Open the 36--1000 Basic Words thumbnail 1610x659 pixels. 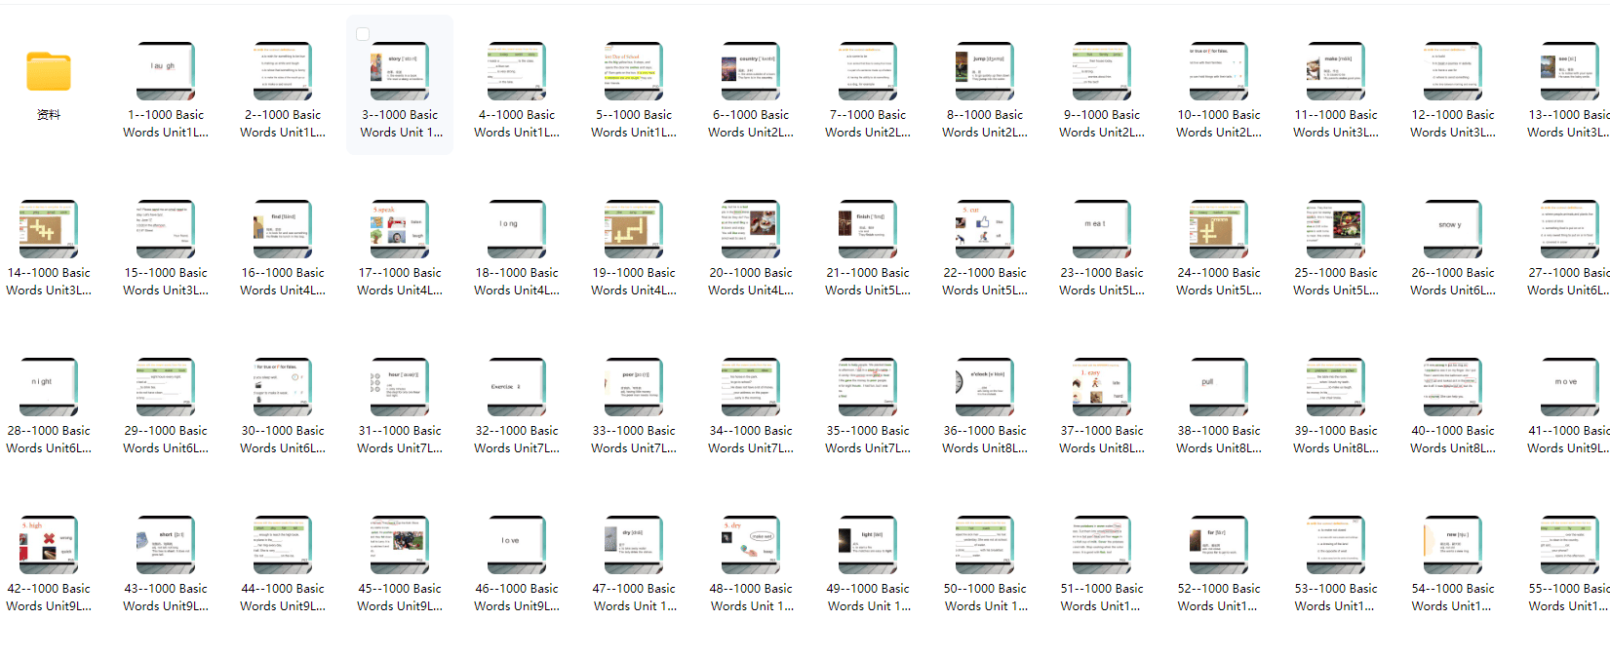(985, 387)
